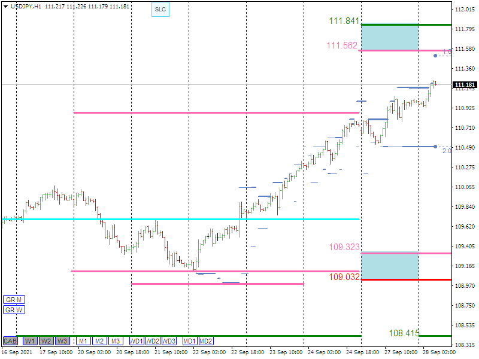Click the 109.032 red level label

[x=344, y=276]
